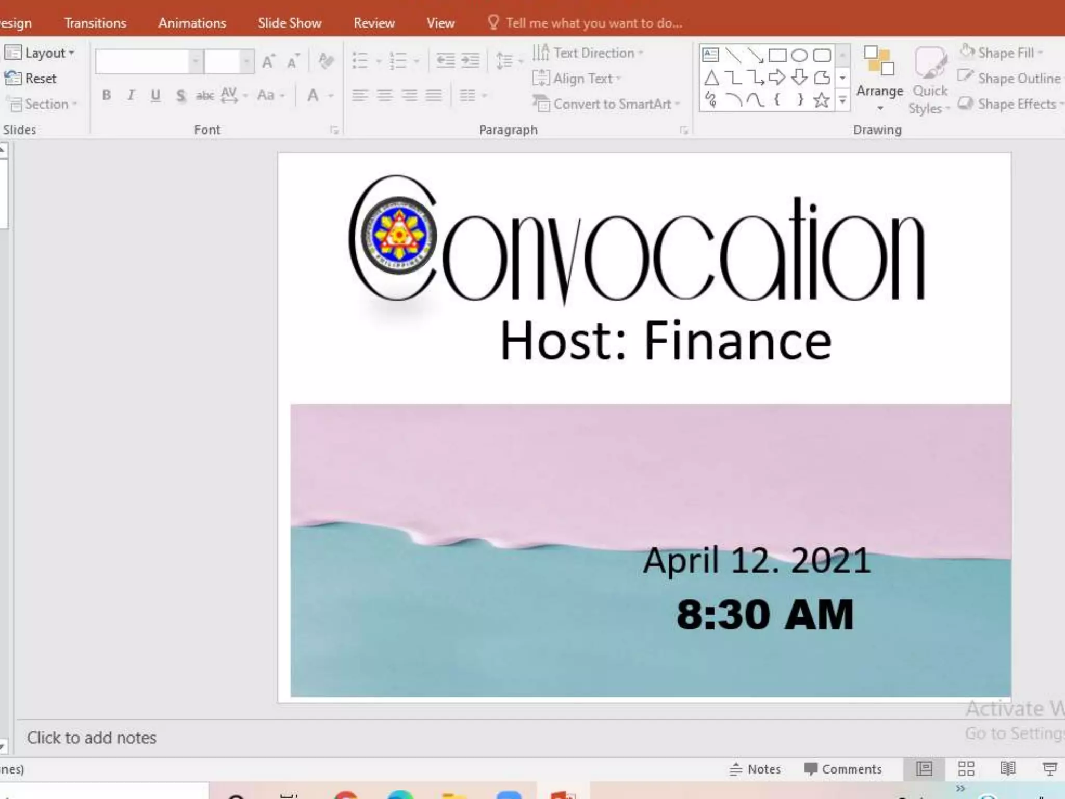The image size is (1065, 799).
Task: Click the Comments button in status bar
Action: [842, 769]
